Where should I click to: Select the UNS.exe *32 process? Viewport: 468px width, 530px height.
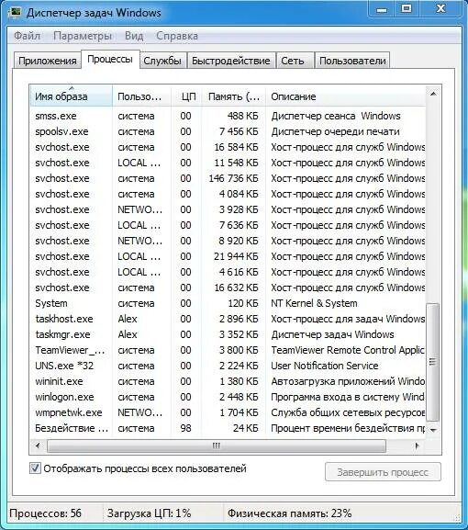[x=228, y=366]
